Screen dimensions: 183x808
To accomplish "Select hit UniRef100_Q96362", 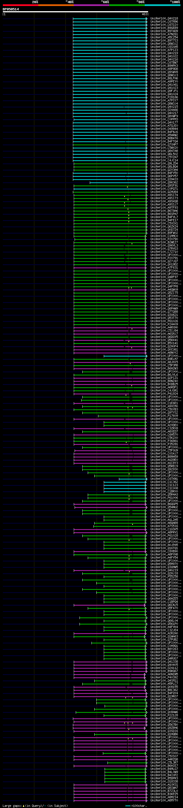I will pos(164,182).
